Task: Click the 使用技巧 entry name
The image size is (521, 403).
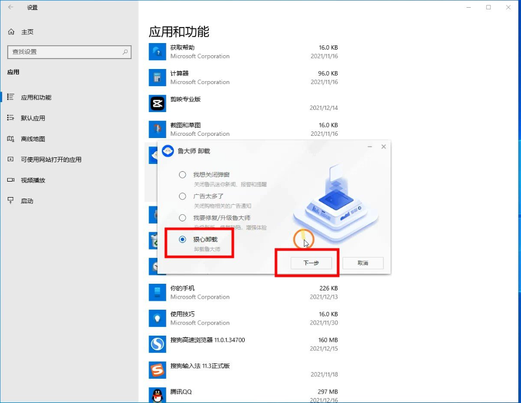Action: 182,314
